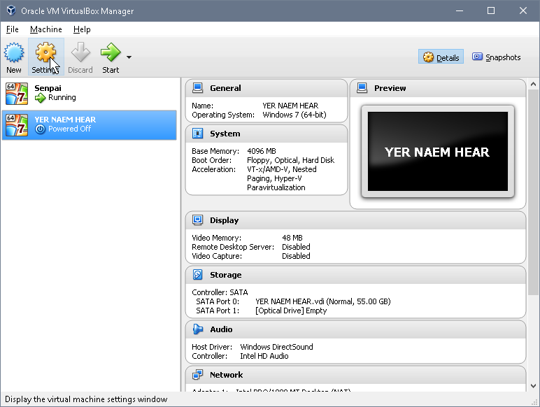
Task: Click the Controller: SATA label
Action: (x=220, y=292)
